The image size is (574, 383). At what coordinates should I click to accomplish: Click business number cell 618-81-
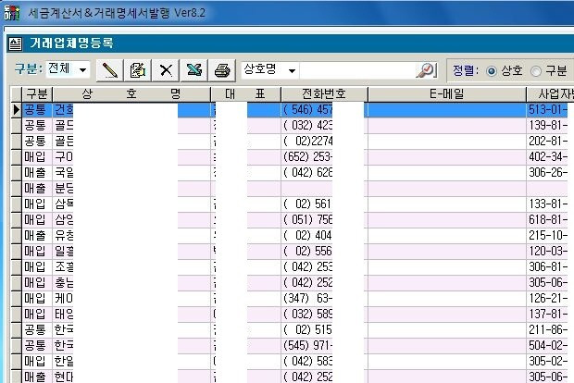pyautogui.click(x=547, y=220)
